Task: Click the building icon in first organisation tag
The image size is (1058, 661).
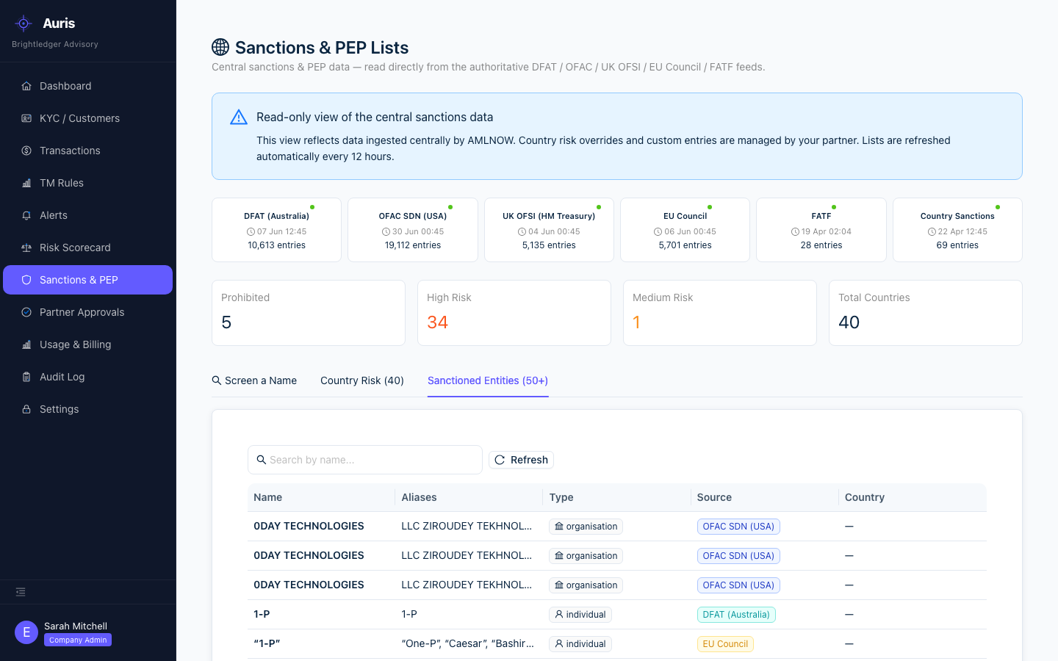Action: [559, 526]
